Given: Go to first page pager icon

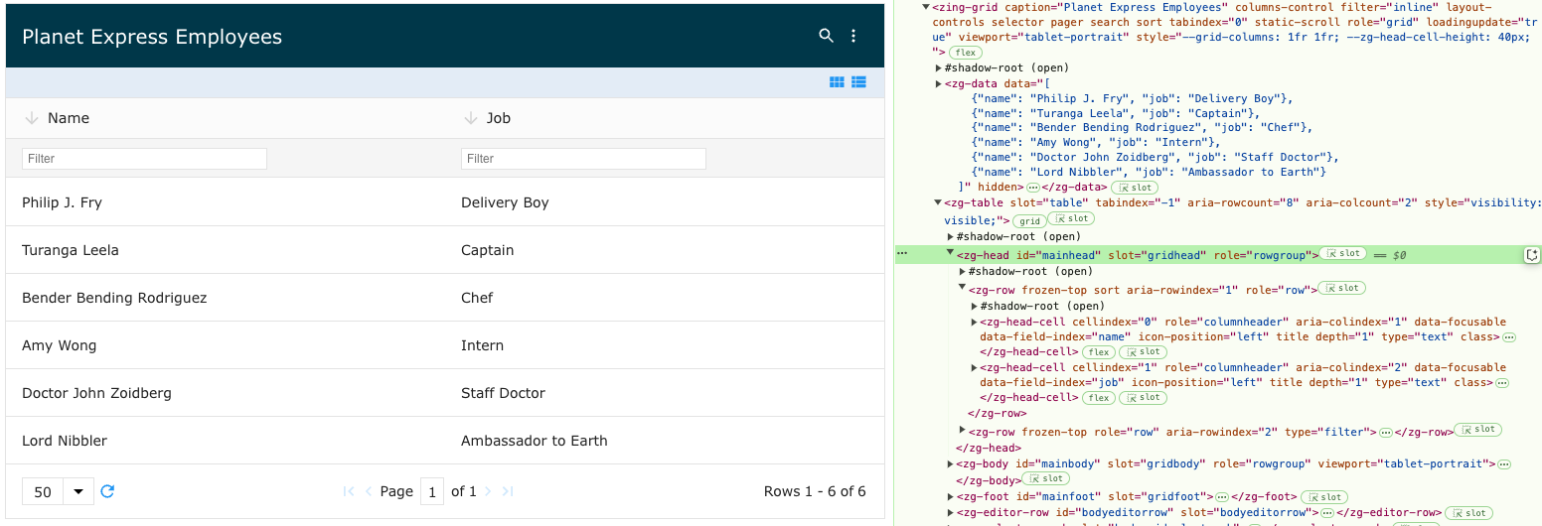Looking at the screenshot, I should 349,491.
